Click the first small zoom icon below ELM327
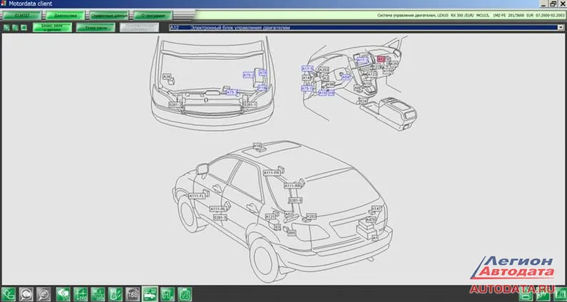This screenshot has height=302, width=567. tap(6, 28)
